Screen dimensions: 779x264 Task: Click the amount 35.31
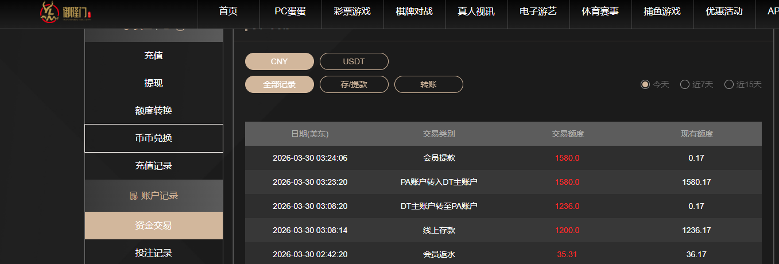(568, 254)
